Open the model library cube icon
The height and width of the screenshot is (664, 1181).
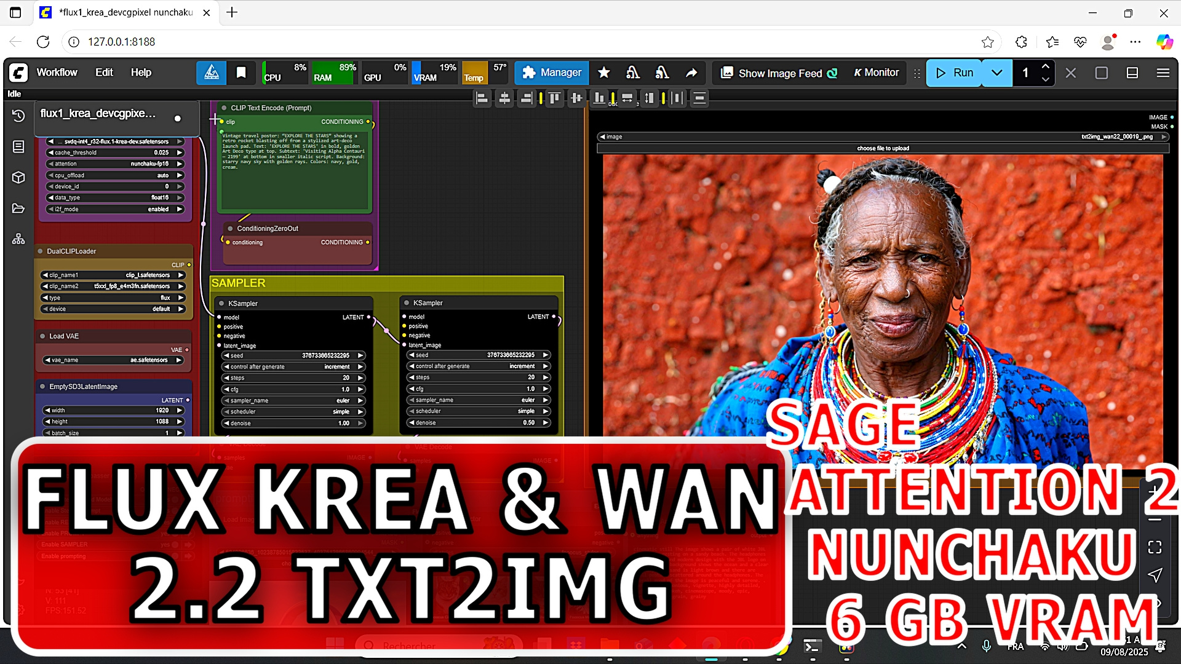tap(18, 178)
